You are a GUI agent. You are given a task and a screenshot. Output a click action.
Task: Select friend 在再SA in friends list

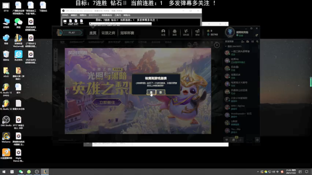pyautogui.click(x=241, y=61)
